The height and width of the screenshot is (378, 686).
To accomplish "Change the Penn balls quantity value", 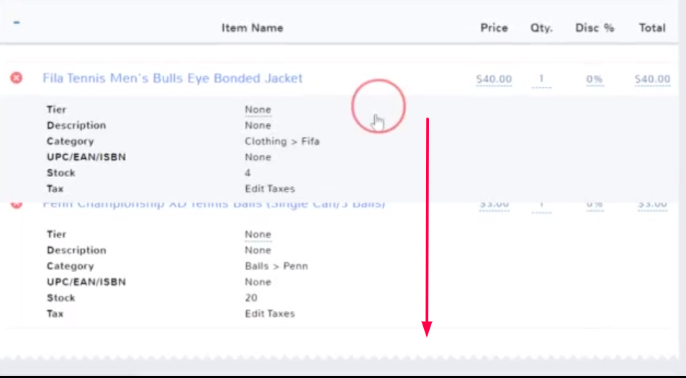I will [x=541, y=205].
